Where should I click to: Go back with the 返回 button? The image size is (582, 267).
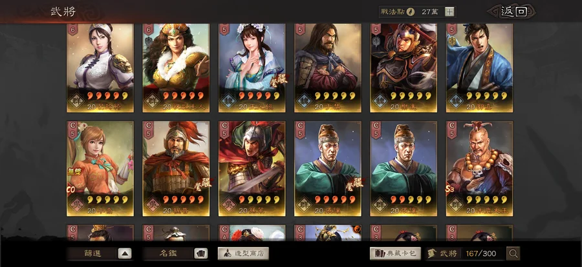click(513, 12)
